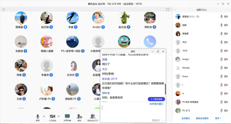The height and width of the screenshot is (124, 231).
Task: Click the mute microphone icon in bottom toolbar
Action: tap(38, 116)
